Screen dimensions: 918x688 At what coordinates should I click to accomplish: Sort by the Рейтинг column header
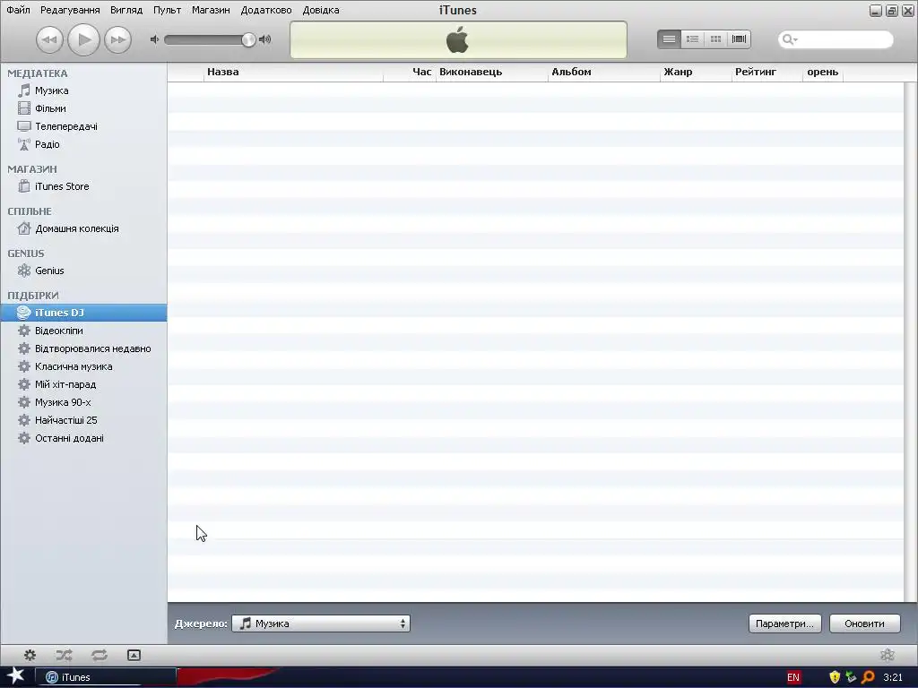767,72
